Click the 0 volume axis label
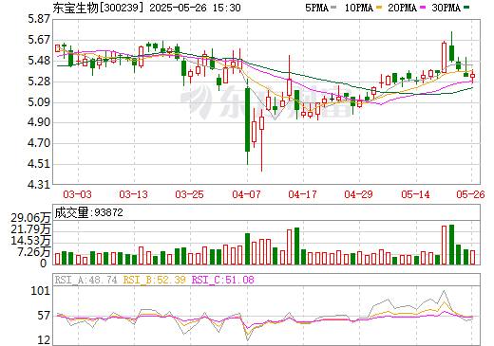This screenshot has height=346, width=494. tap(44, 264)
